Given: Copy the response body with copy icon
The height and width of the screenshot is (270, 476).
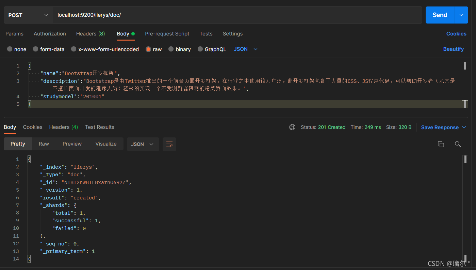Looking at the screenshot, I should [x=441, y=144].
